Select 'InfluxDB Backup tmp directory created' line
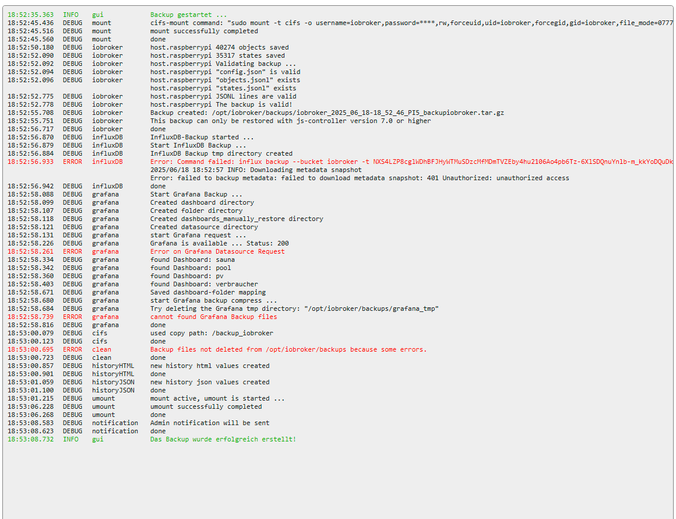Image resolution: width=676 pixels, height=519 pixels. (x=221, y=154)
